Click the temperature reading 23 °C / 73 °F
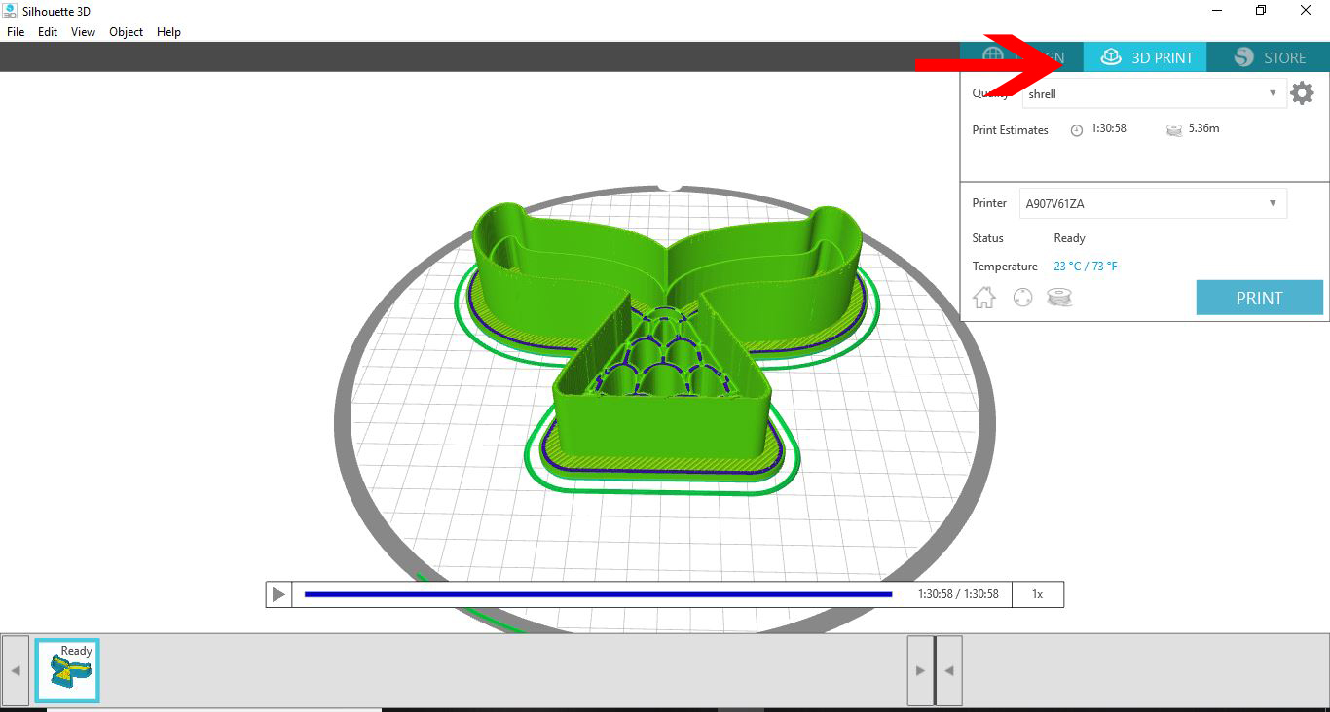Viewport: 1330px width, 712px height. (1086, 267)
